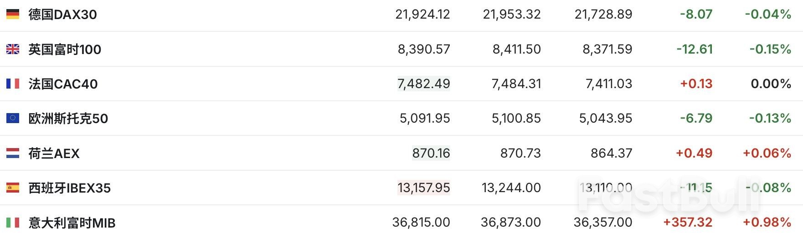Click the Spanish flag icon
The width and height of the screenshot is (803, 238).
pyautogui.click(x=13, y=188)
